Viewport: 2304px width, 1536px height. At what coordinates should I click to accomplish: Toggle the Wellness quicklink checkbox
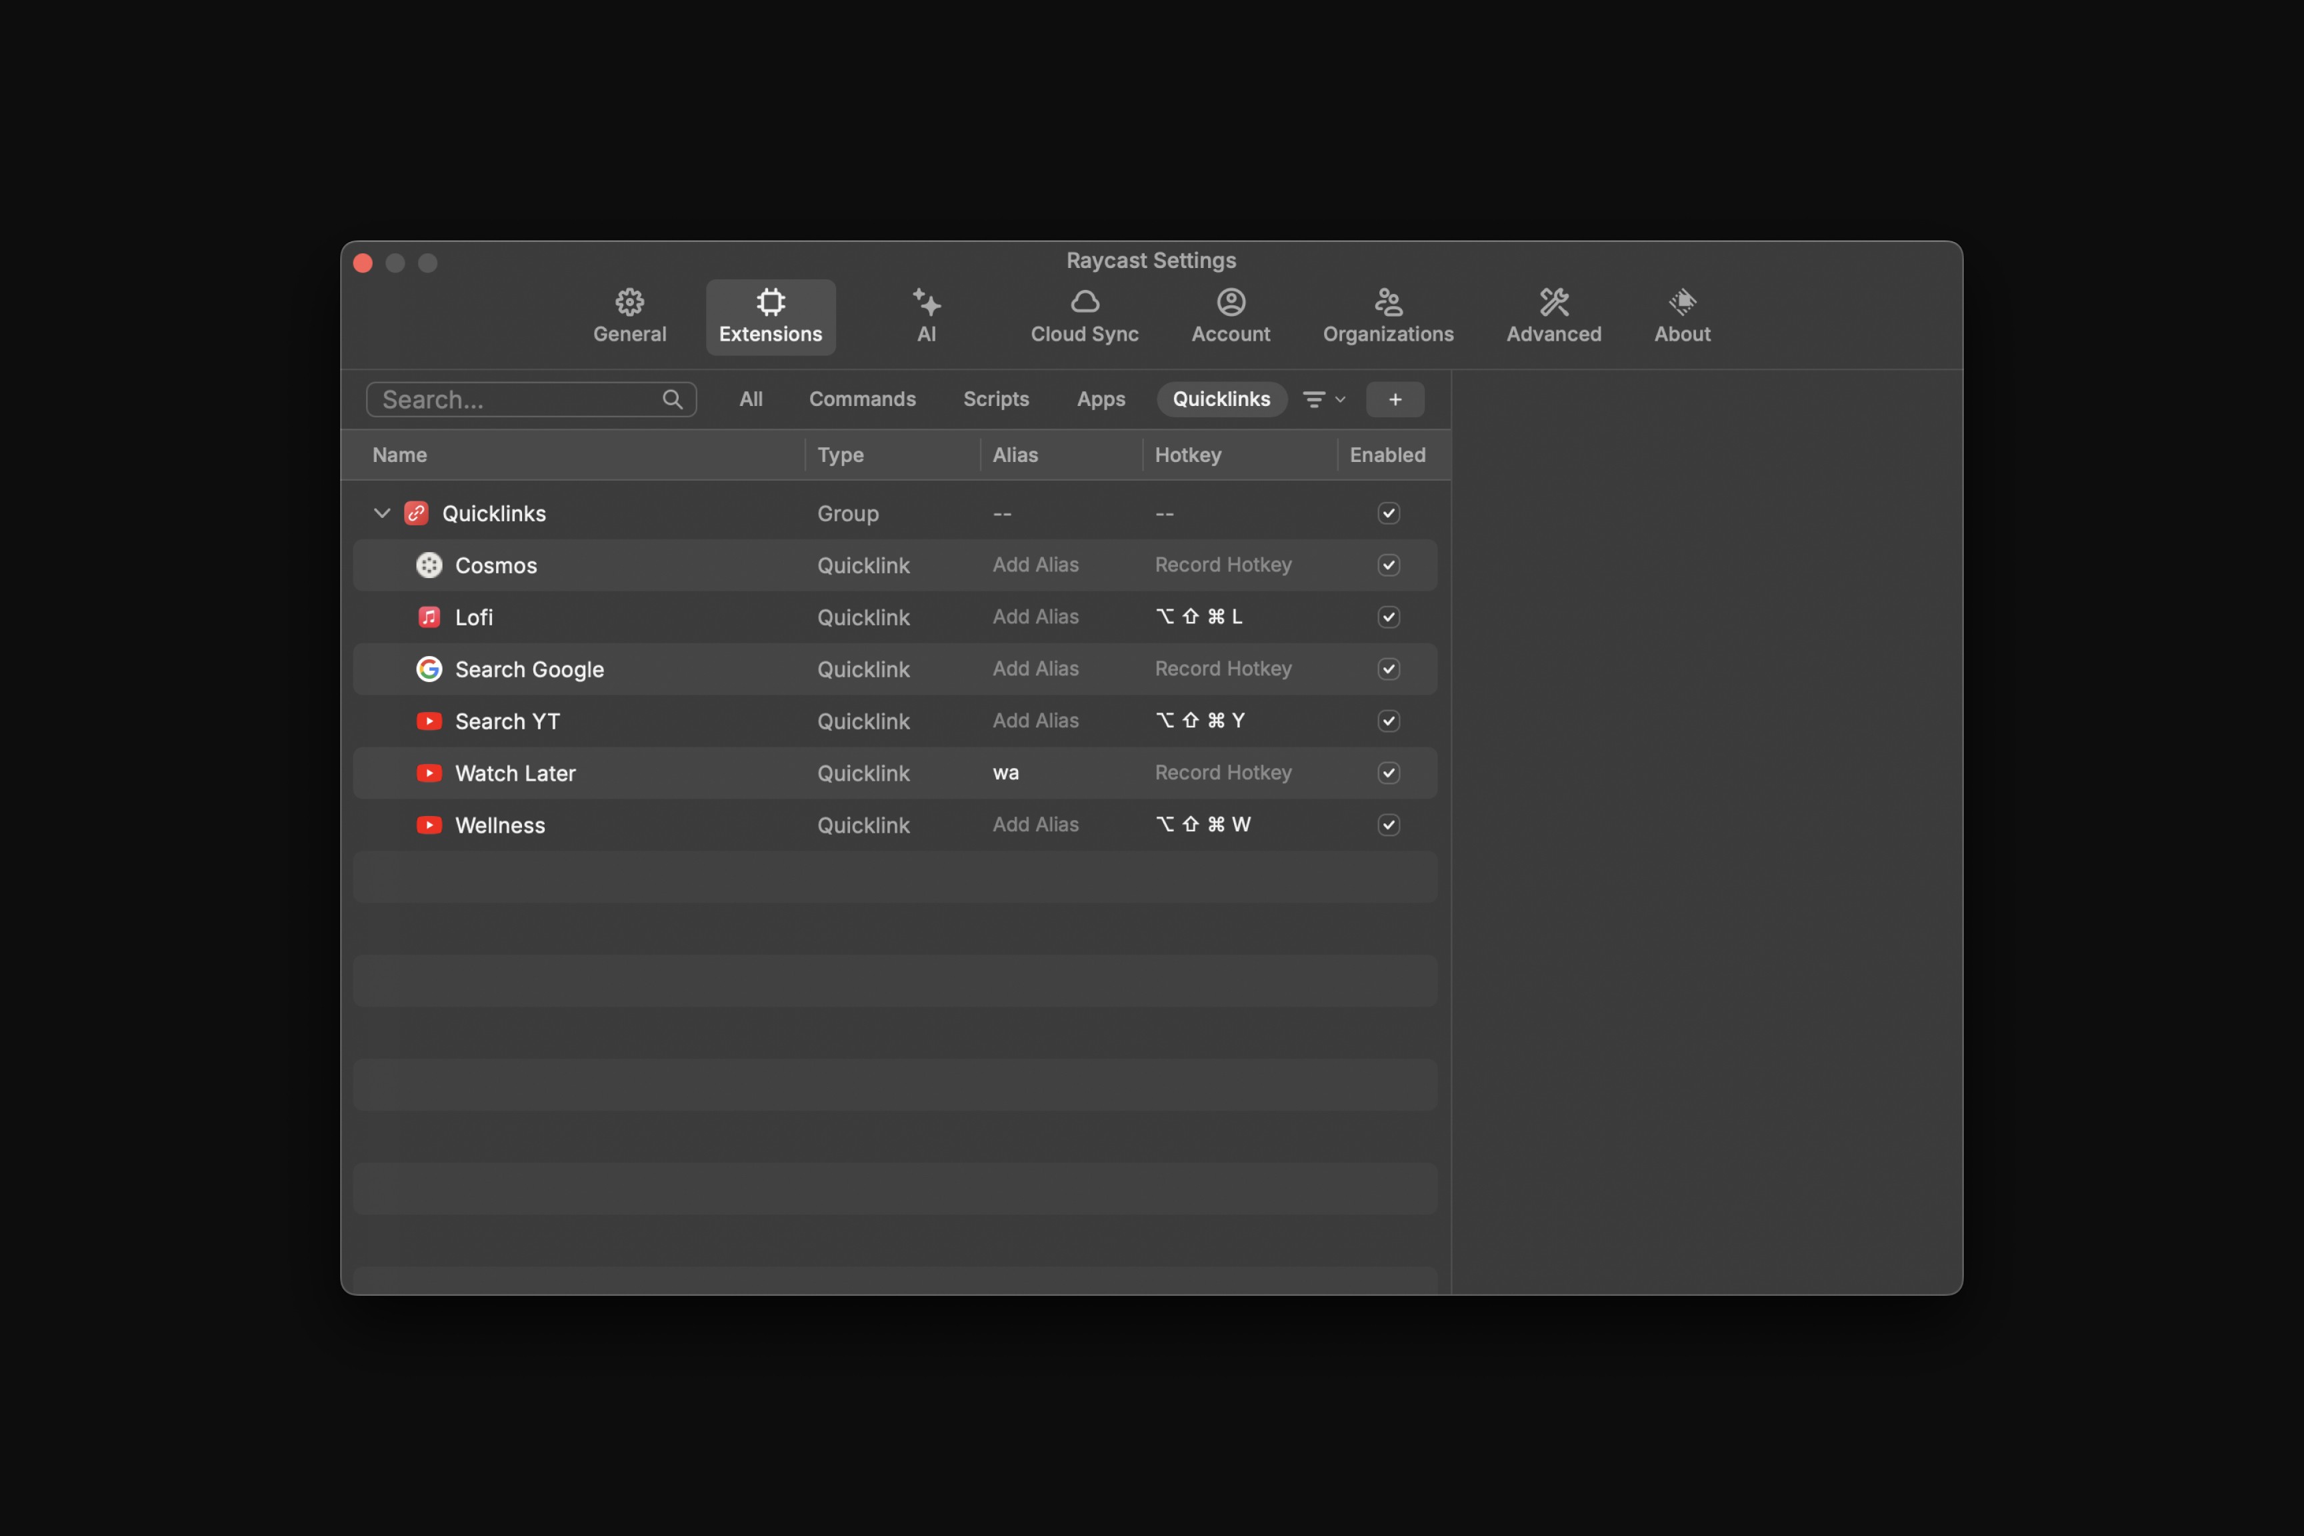pyautogui.click(x=1388, y=825)
